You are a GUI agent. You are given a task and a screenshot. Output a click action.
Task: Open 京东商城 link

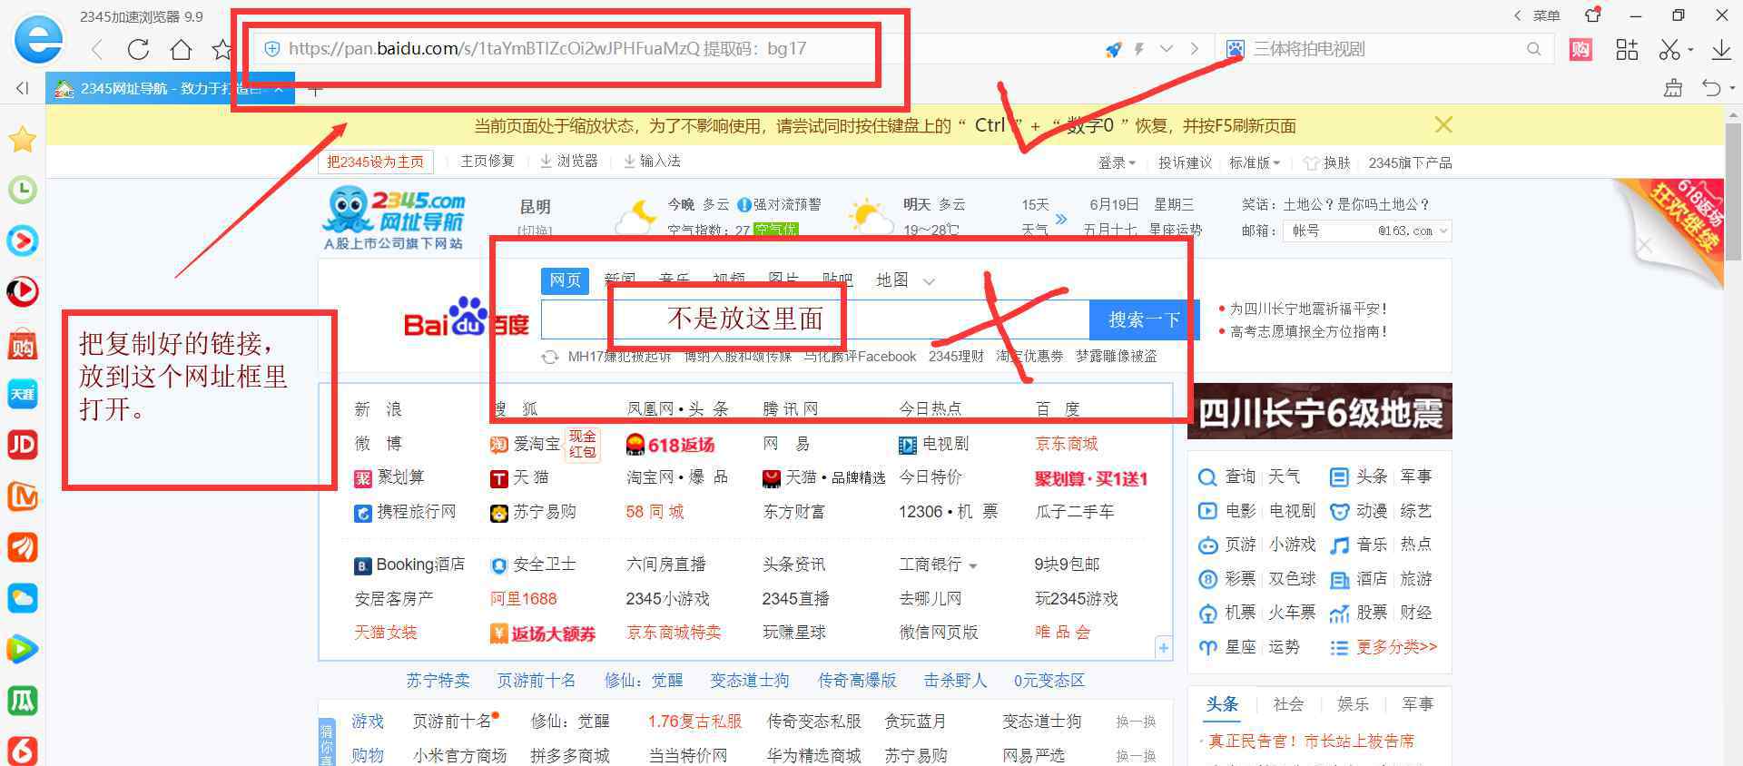(1067, 444)
